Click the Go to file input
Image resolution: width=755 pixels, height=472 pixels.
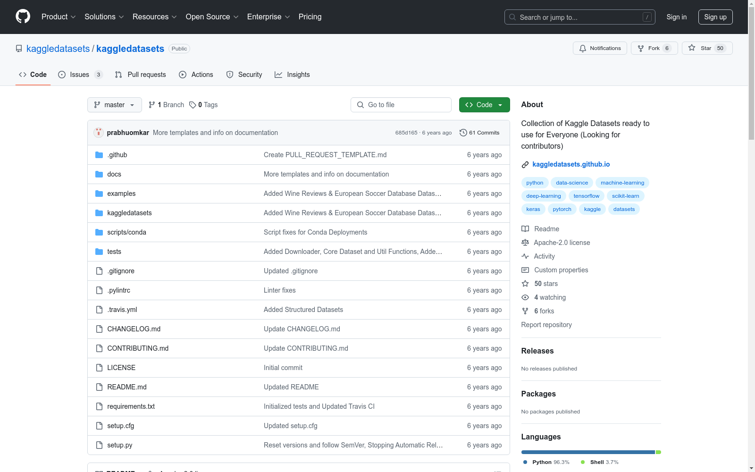pyautogui.click(x=401, y=105)
